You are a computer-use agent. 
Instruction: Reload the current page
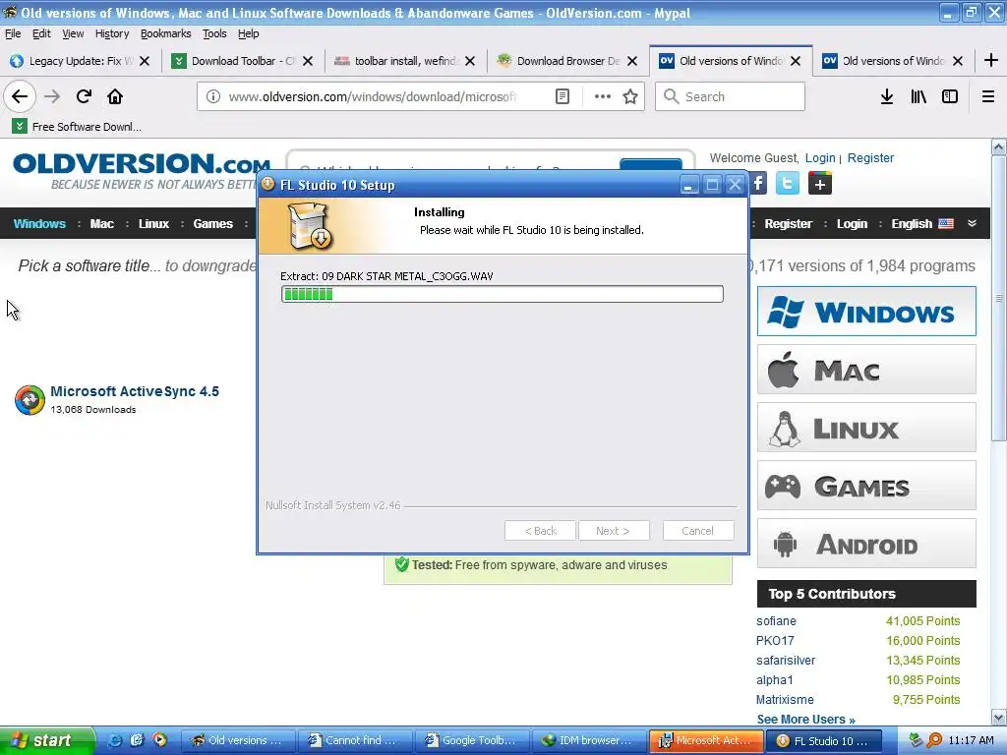[84, 96]
